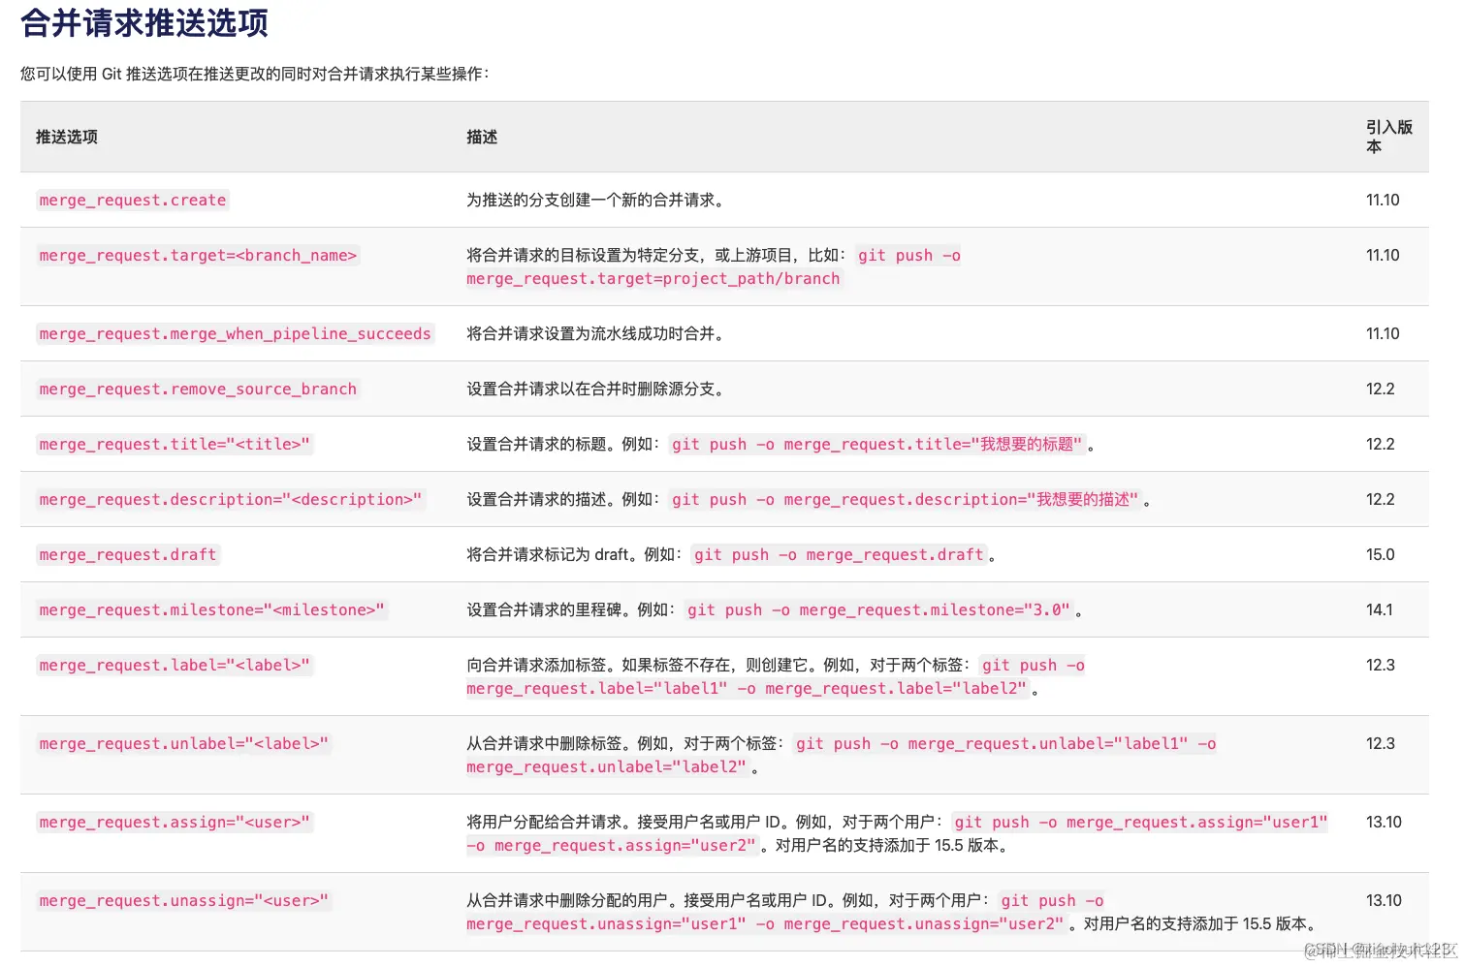Select merge_request.unassign="<user>" option code
This screenshot has width=1465, height=967.
(184, 900)
